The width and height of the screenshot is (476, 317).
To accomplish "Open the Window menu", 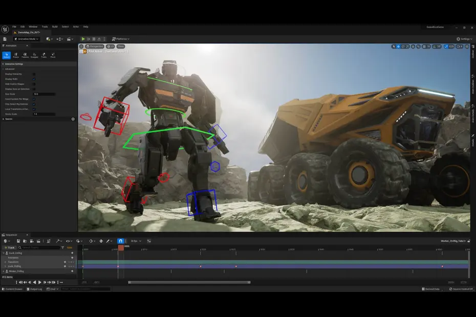I will pyautogui.click(x=33, y=27).
